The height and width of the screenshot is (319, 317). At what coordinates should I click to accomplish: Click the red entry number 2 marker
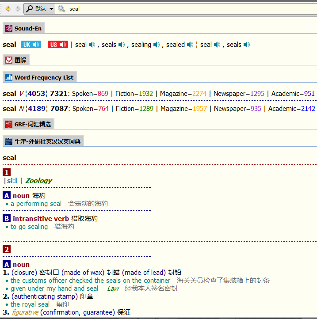(7, 249)
